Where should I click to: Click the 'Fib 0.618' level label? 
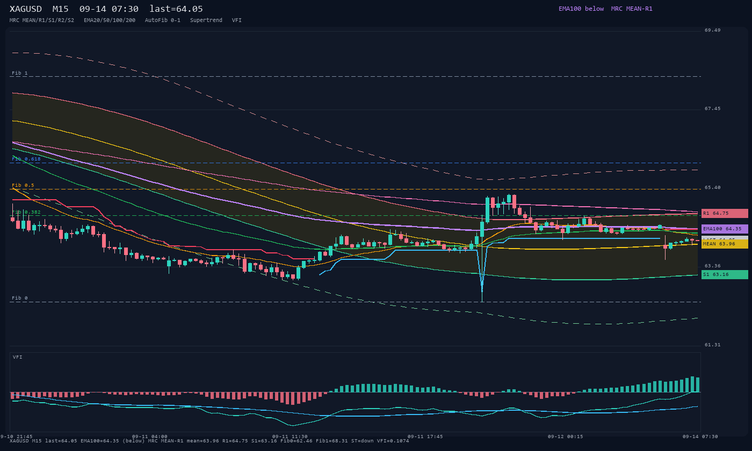[26, 159]
